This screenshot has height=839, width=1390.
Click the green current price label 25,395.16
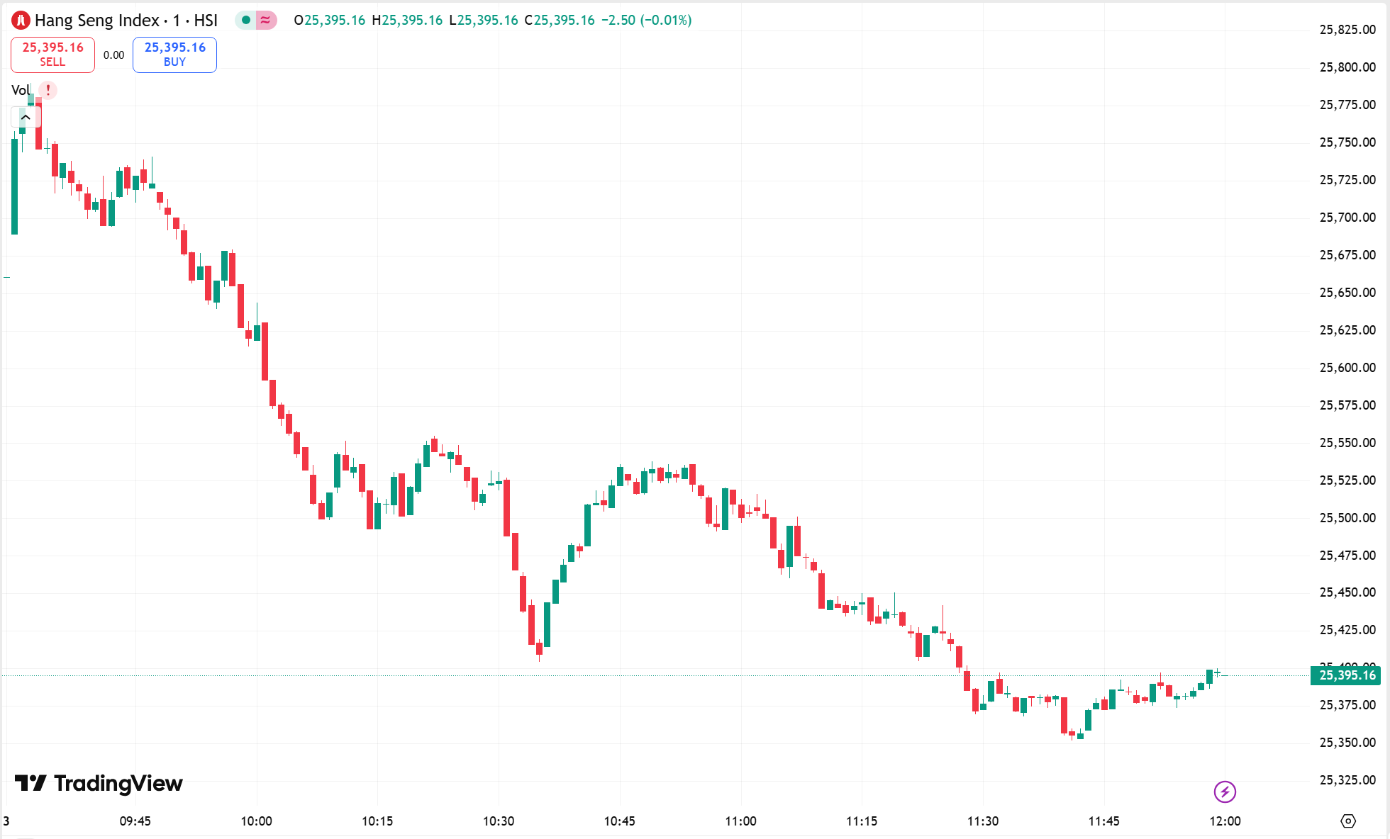[1346, 675]
